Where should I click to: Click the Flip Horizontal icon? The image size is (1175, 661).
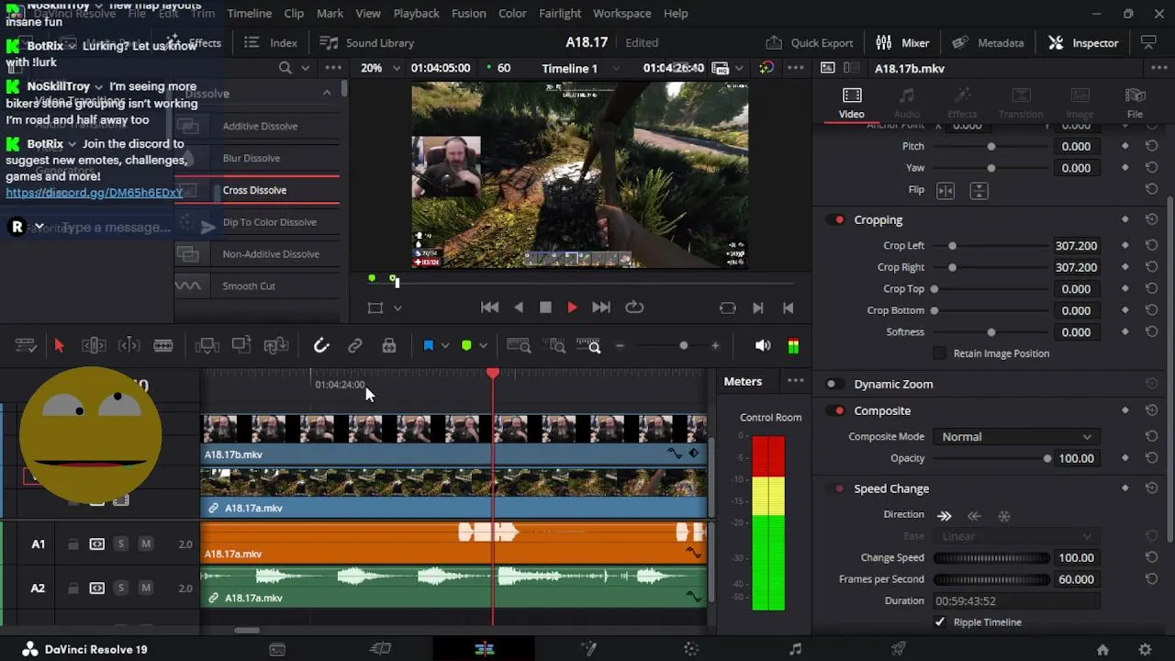pyautogui.click(x=945, y=190)
